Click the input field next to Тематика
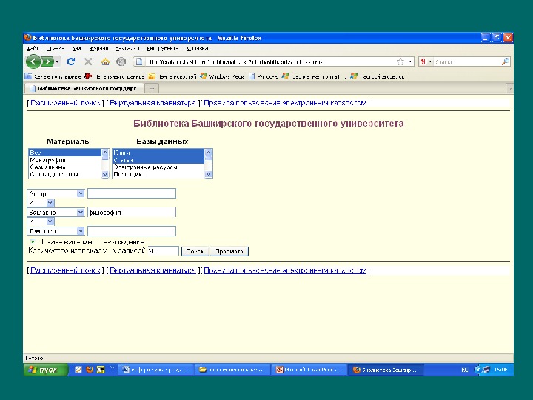The height and width of the screenshot is (400, 533). [132, 231]
